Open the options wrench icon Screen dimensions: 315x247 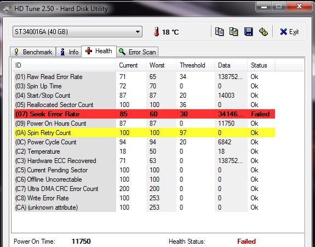(263, 32)
